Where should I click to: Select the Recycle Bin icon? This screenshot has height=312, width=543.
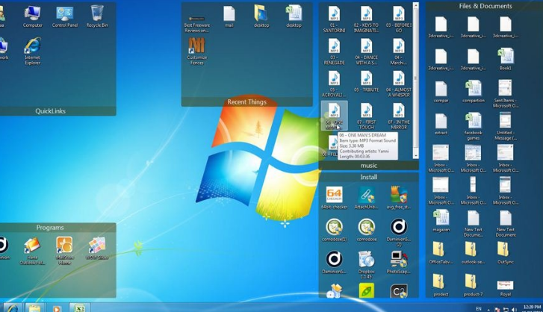pyautogui.click(x=97, y=16)
